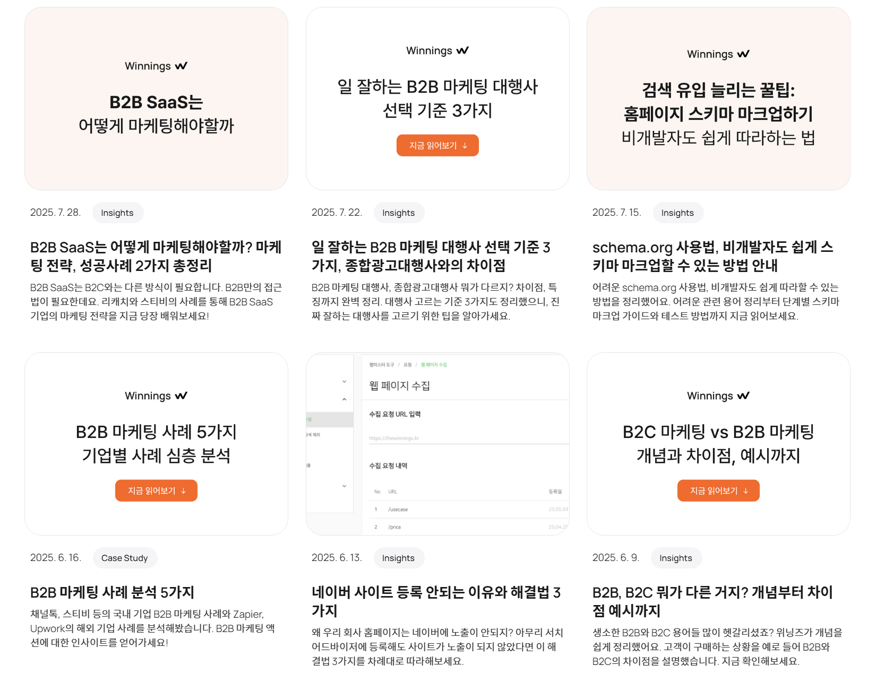Open B2B, B2C 뭐가 다른 거지 title
The image size is (876, 683).
coord(713,601)
